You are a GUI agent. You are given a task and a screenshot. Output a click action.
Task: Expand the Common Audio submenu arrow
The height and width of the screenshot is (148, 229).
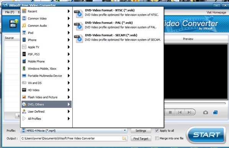pos(69,26)
